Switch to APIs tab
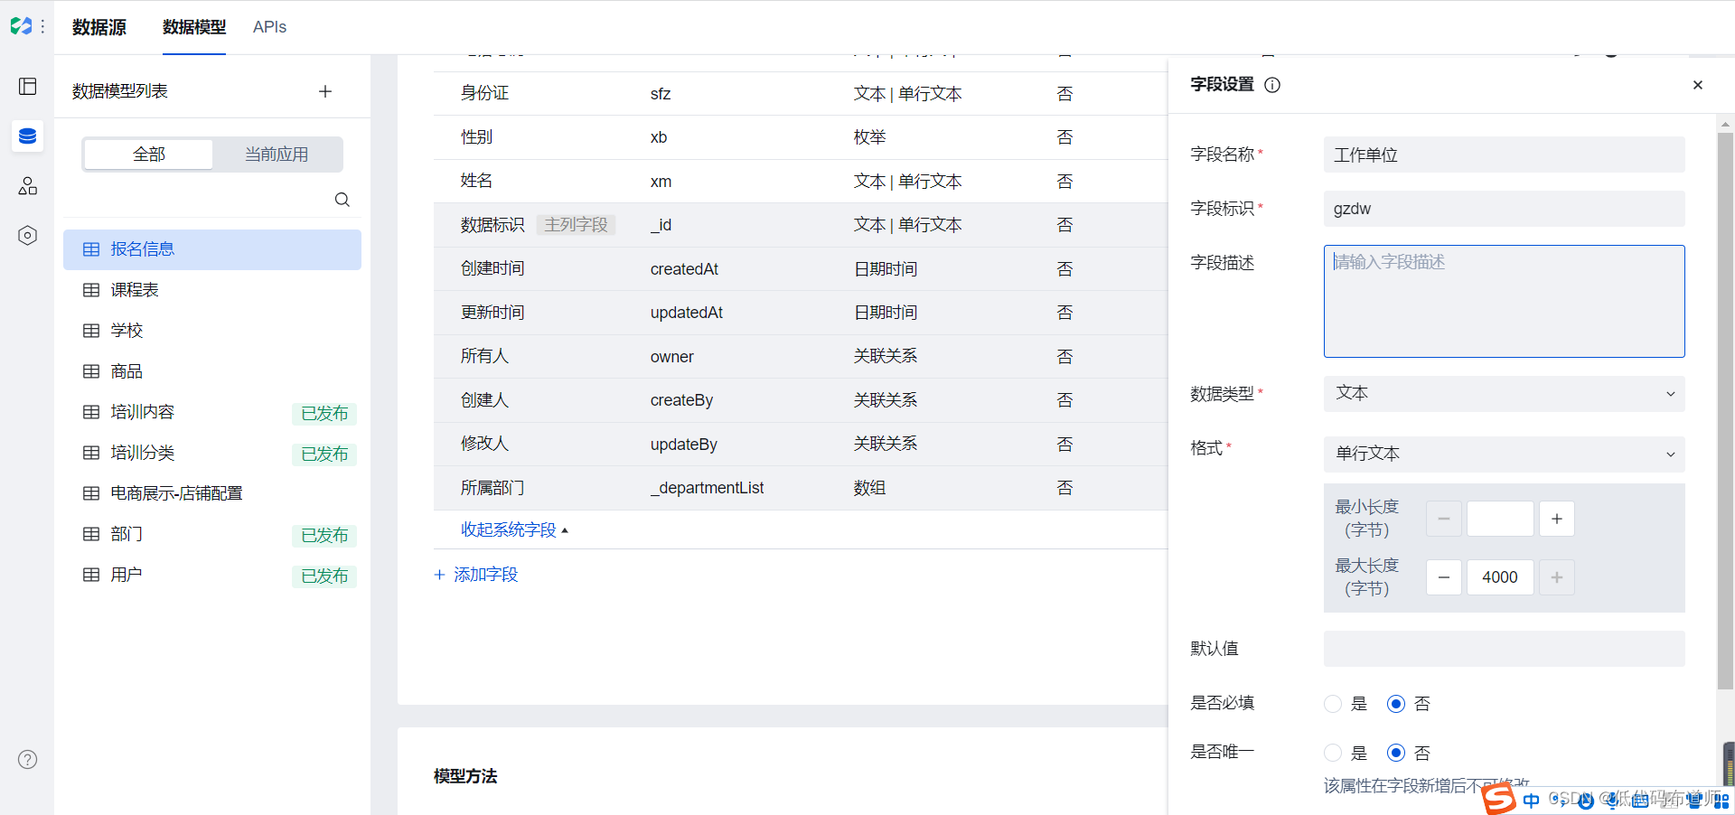 [x=269, y=27]
